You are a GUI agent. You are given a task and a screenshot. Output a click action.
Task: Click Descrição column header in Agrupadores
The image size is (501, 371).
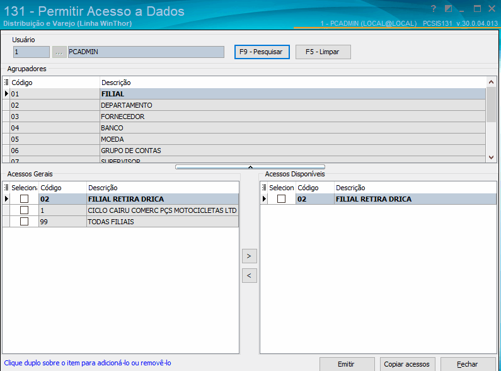click(292, 83)
